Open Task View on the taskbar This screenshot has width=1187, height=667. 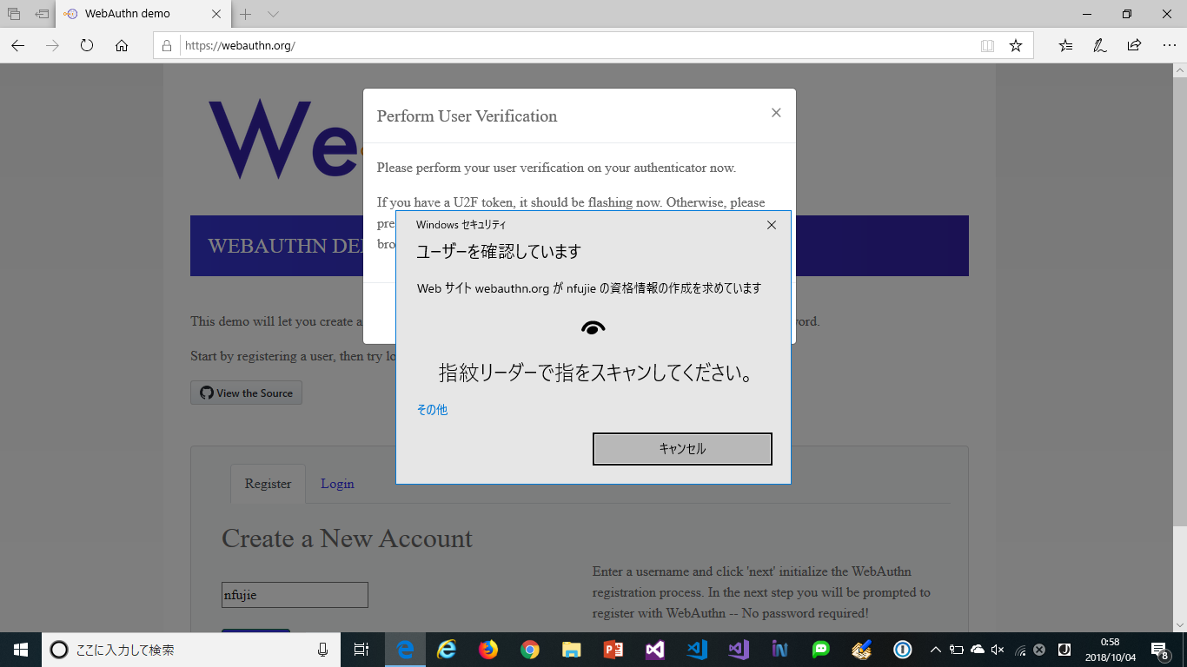(361, 650)
